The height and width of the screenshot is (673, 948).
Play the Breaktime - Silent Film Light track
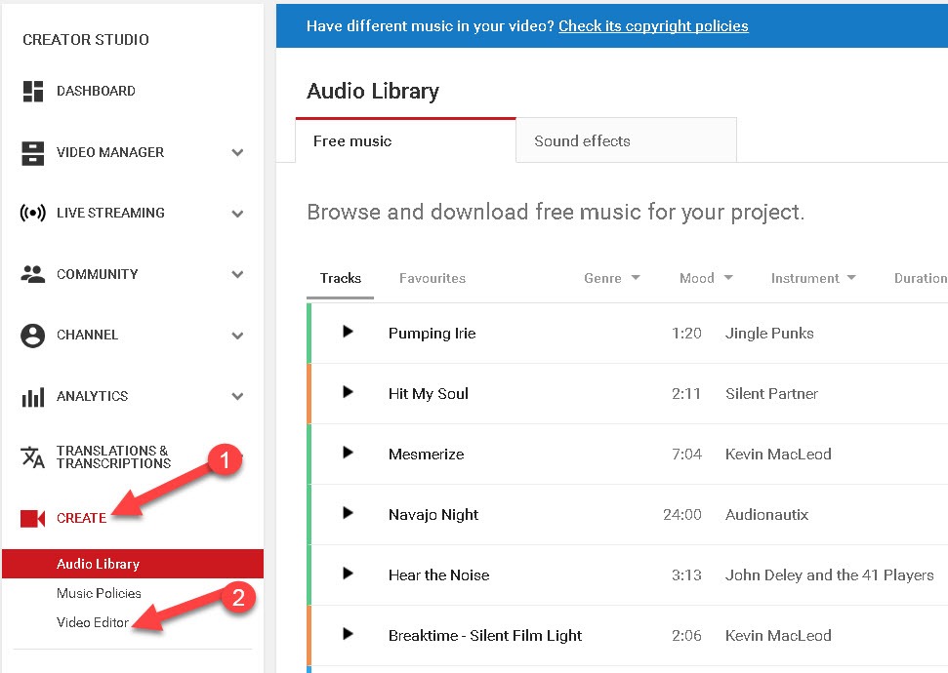[x=348, y=635]
